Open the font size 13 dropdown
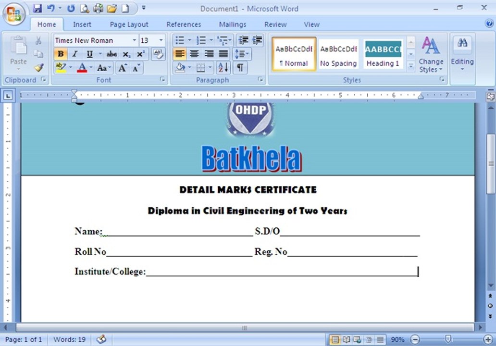Image resolution: width=496 pixels, height=346 pixels. coord(161,40)
